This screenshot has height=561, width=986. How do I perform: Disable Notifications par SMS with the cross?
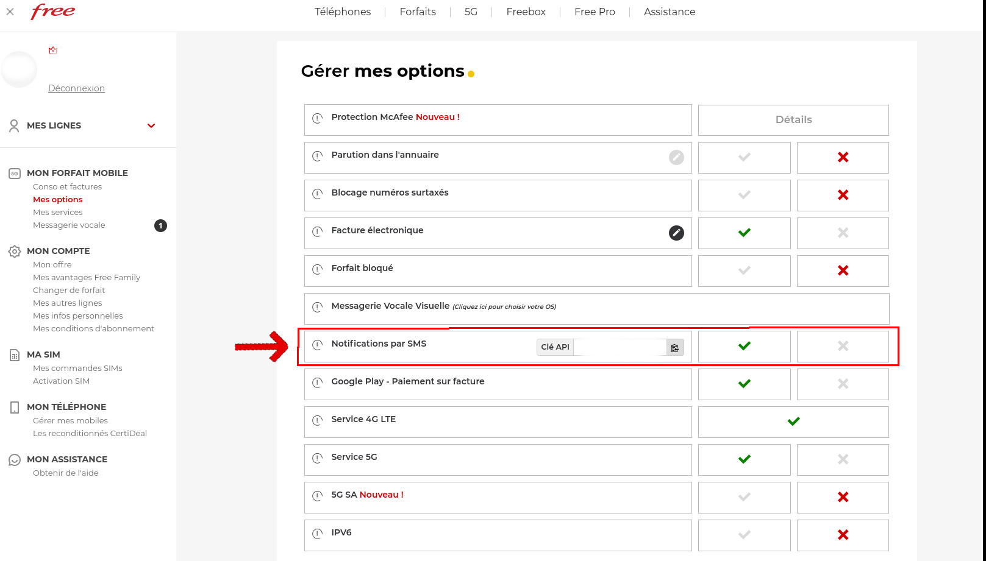[x=843, y=346]
